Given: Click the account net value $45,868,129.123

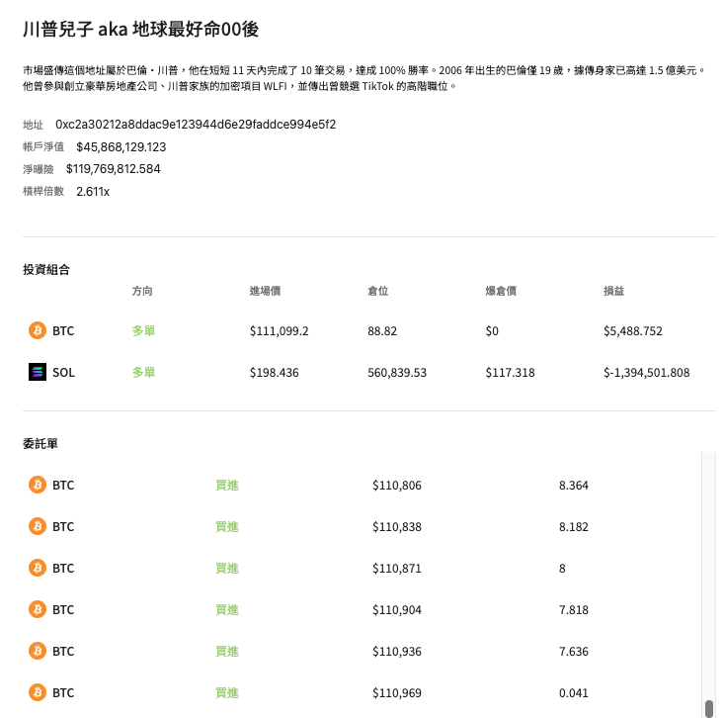Looking at the screenshot, I should [121, 146].
